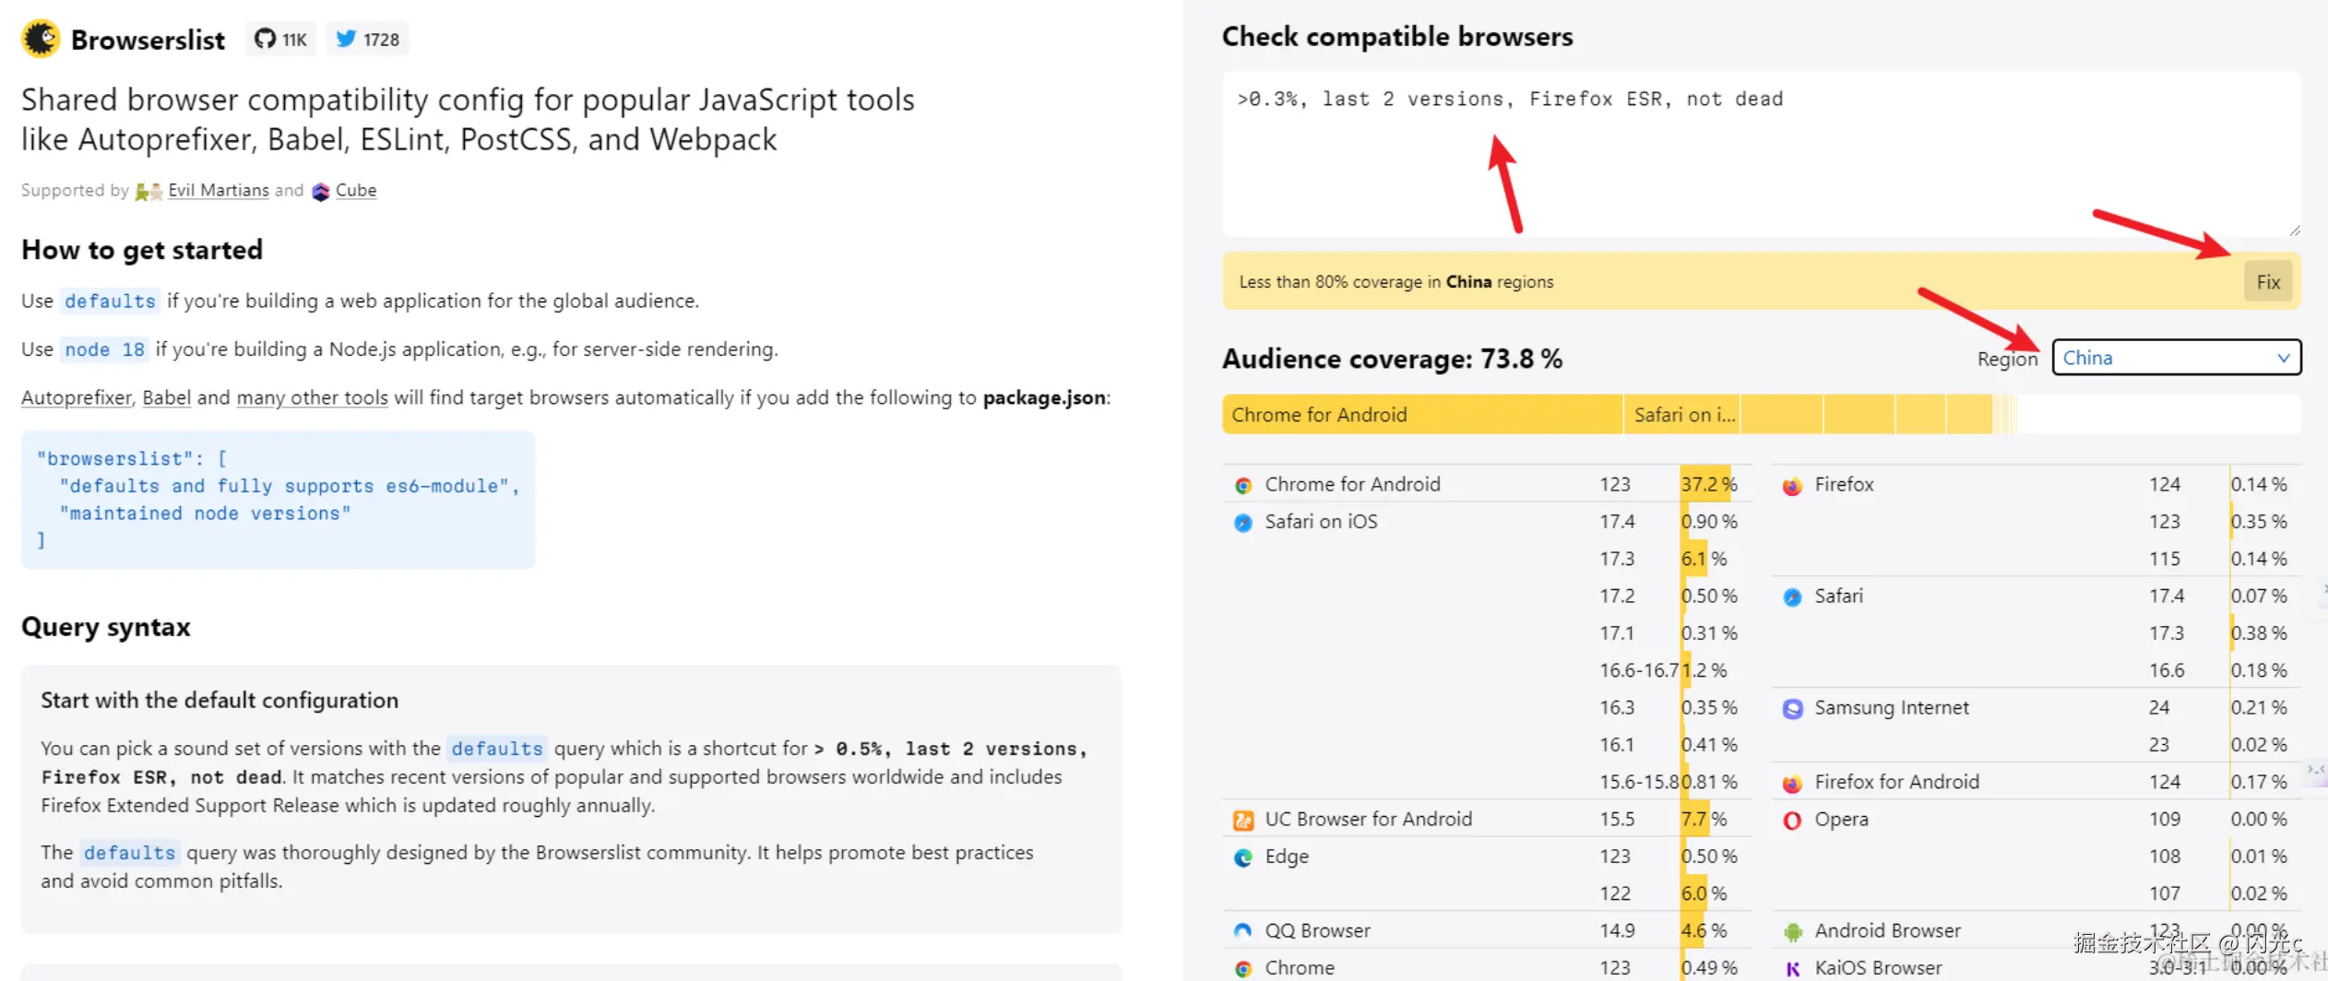This screenshot has width=2328, height=981.
Task: Click the 'node 18' query code link
Action: click(x=104, y=349)
